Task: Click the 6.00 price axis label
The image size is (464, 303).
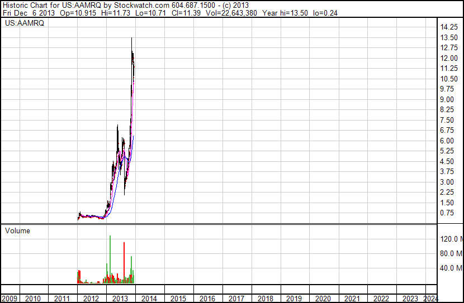Action: tap(447, 141)
